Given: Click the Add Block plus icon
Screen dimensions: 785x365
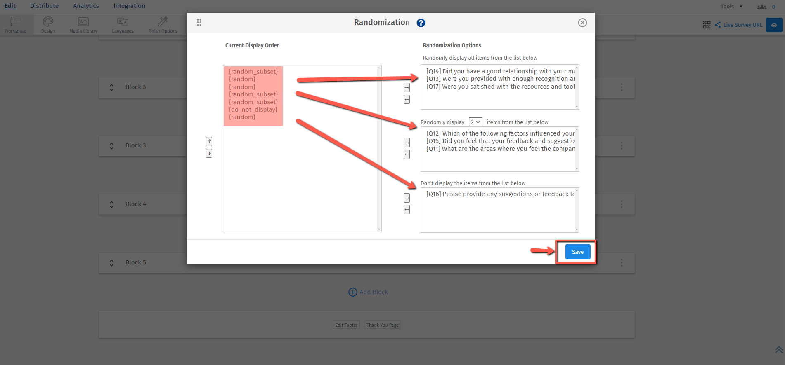Looking at the screenshot, I should click(x=353, y=292).
